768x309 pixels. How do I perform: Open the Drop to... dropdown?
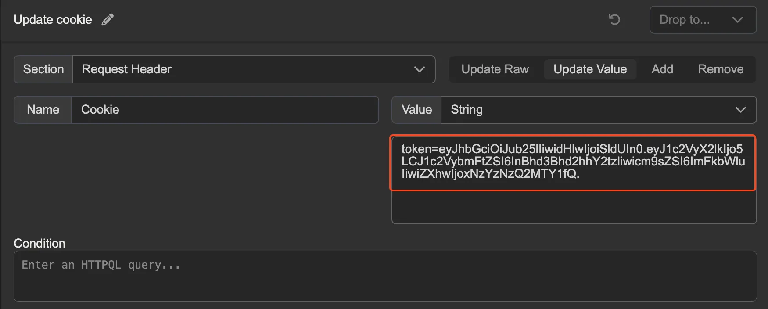(702, 20)
